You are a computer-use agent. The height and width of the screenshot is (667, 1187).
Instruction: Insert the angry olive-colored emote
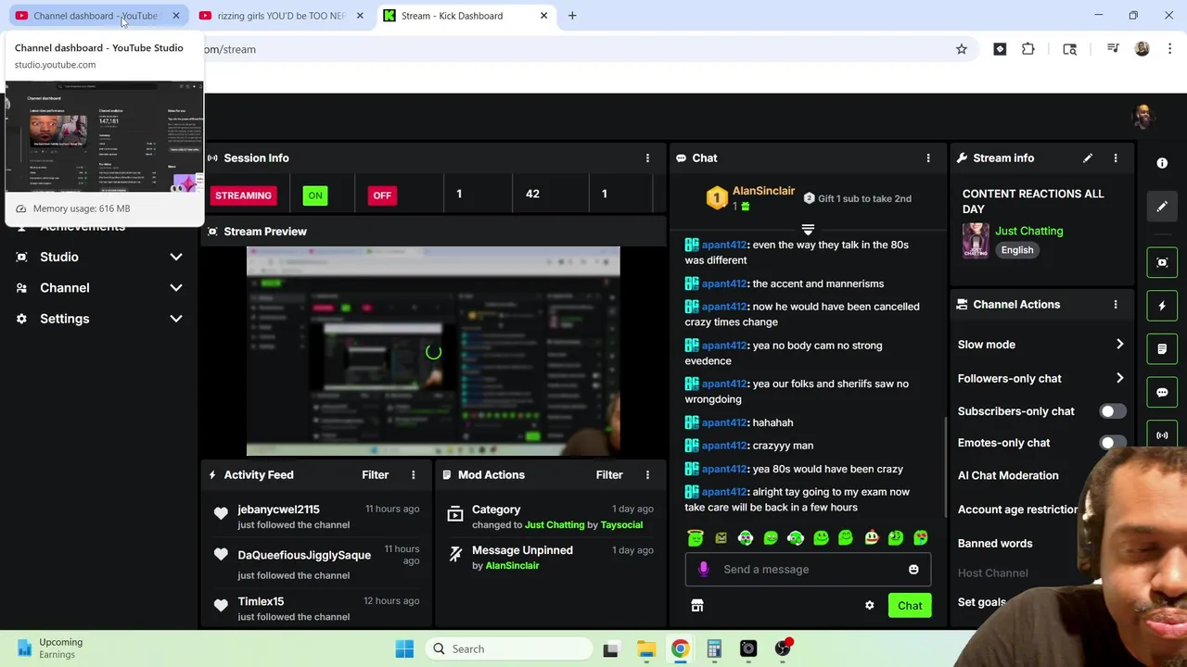(x=721, y=538)
